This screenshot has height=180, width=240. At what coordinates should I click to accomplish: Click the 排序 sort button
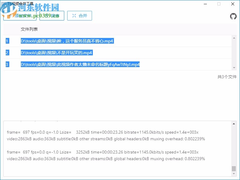52,16
